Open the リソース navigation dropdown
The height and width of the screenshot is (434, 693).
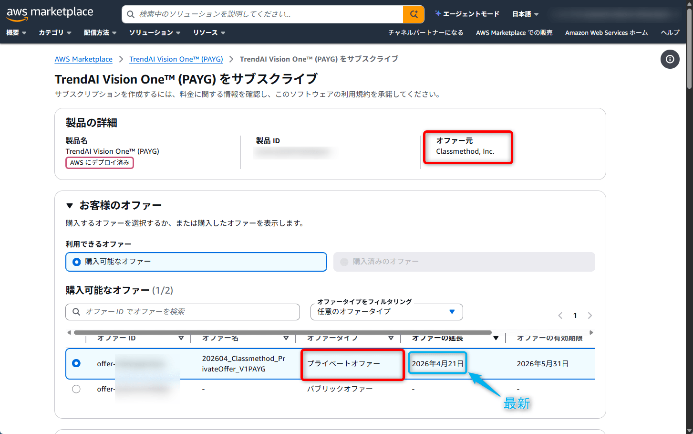[209, 32]
